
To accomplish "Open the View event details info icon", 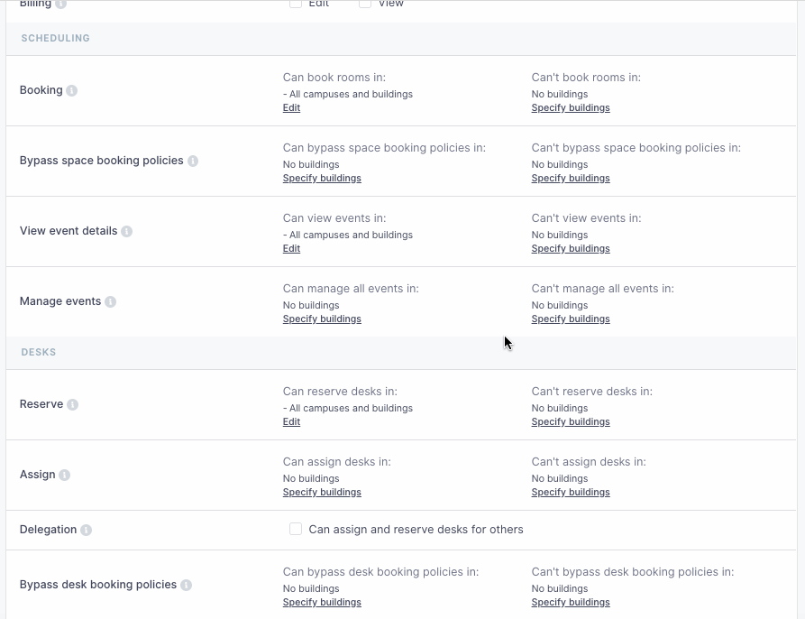I will (x=127, y=231).
